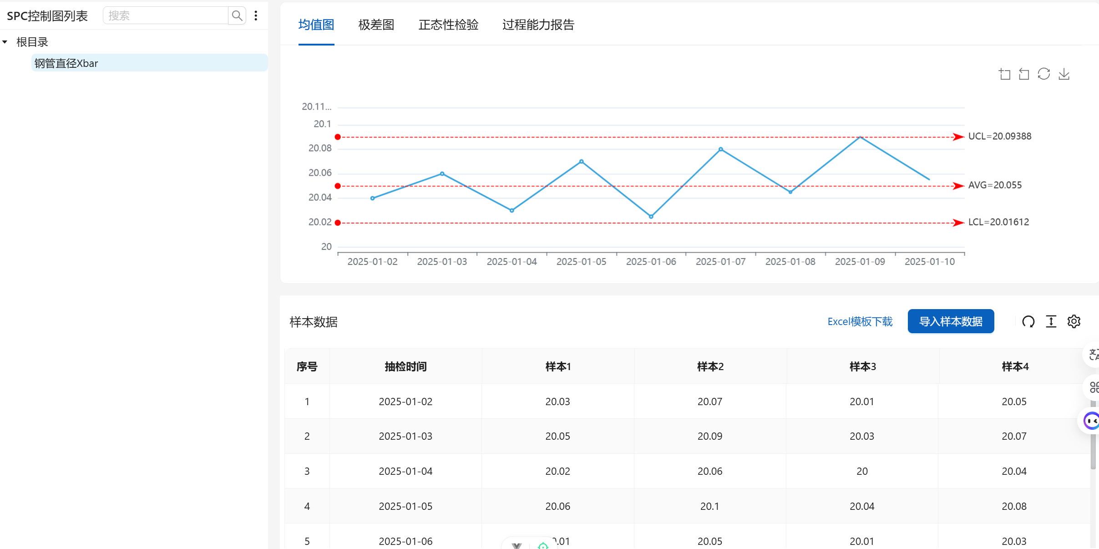
Task: Click Excel模板下载 link
Action: click(860, 322)
